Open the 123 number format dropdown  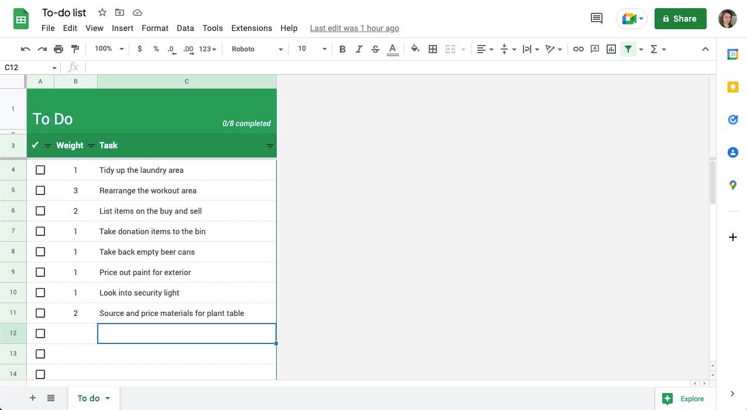click(208, 49)
